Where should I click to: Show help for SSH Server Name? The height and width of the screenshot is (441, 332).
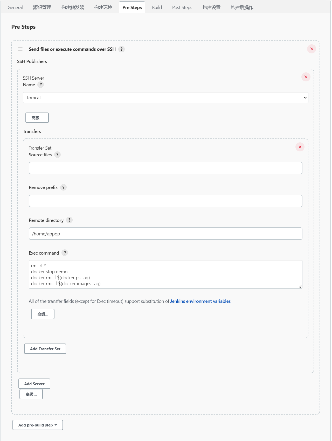pyautogui.click(x=41, y=85)
